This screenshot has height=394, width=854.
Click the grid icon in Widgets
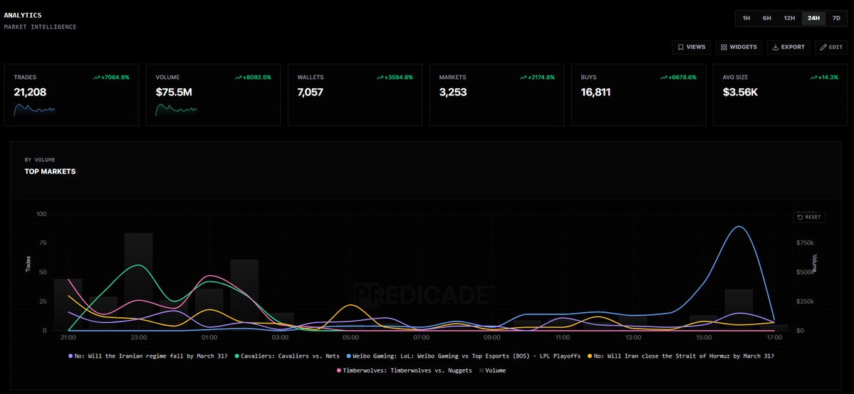click(724, 48)
